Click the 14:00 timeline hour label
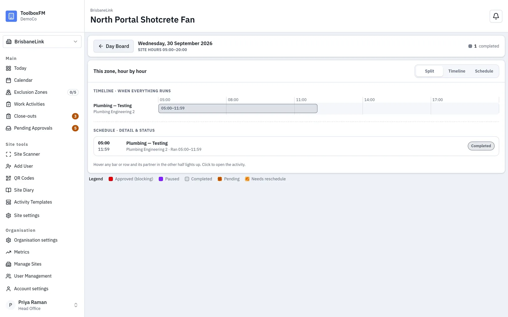 point(369,100)
